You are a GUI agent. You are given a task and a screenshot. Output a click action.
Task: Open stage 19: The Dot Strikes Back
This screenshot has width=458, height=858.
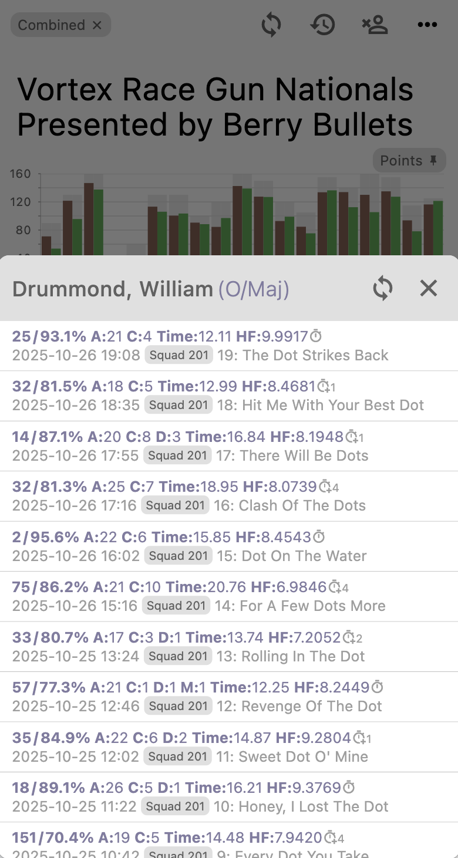[x=302, y=355]
